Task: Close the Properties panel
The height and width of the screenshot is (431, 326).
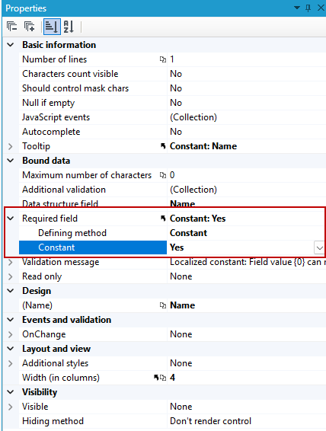Action: coord(321,8)
